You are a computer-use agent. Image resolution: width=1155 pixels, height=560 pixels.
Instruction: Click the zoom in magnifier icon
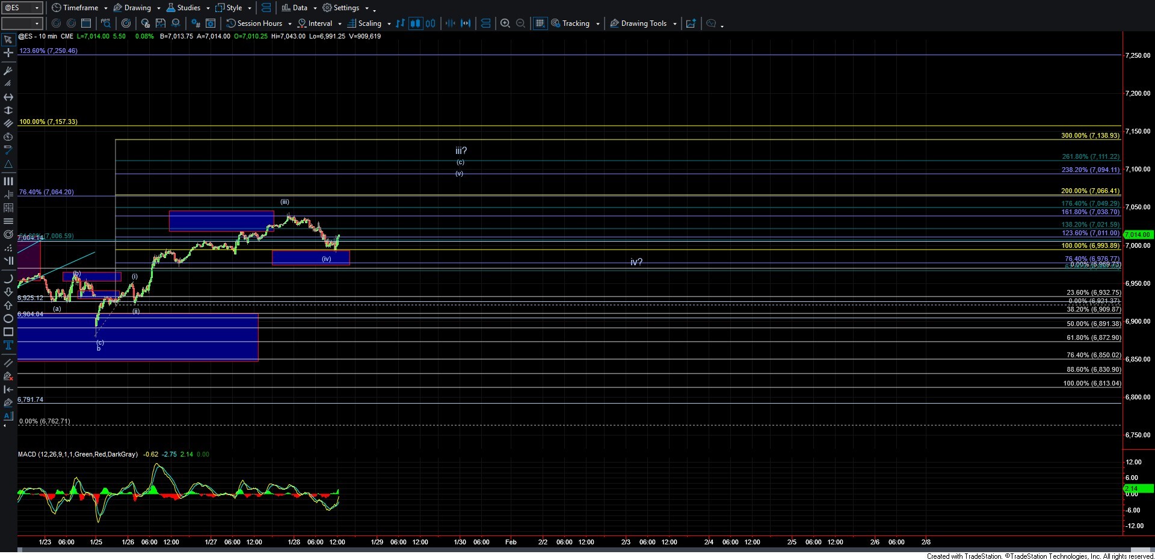(505, 23)
